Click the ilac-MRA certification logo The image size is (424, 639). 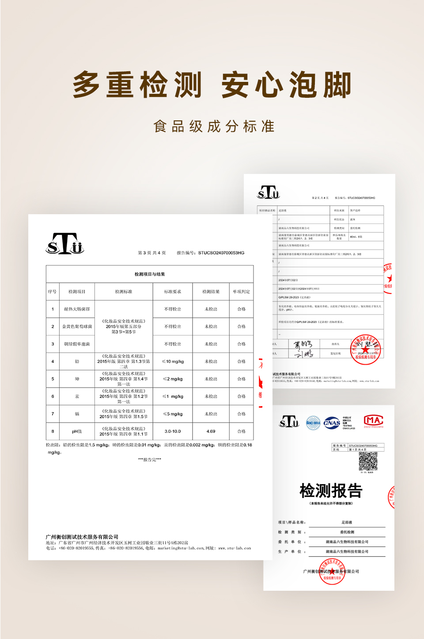[x=313, y=423]
